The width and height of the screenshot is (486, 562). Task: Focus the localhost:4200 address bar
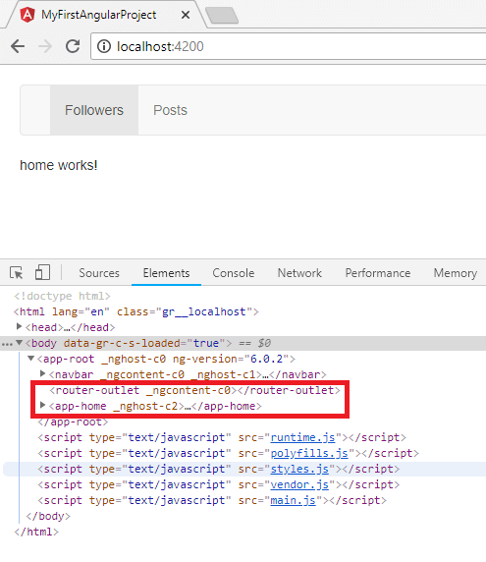(289, 46)
